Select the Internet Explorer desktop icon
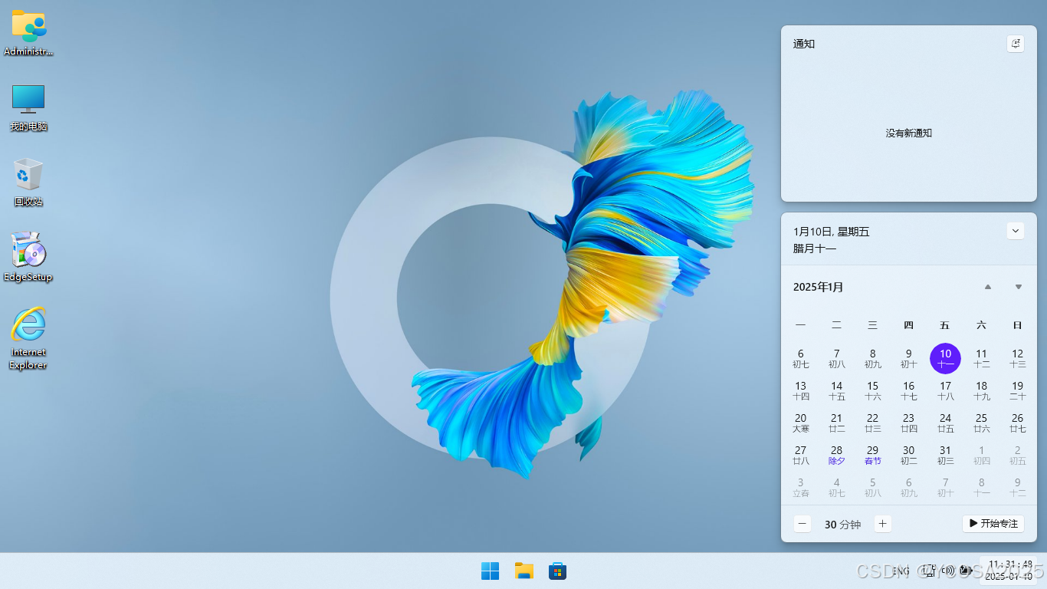Image resolution: width=1047 pixels, height=589 pixels. [28, 338]
